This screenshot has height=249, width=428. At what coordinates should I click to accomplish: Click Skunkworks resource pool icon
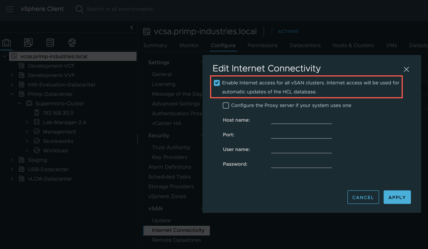point(37,141)
